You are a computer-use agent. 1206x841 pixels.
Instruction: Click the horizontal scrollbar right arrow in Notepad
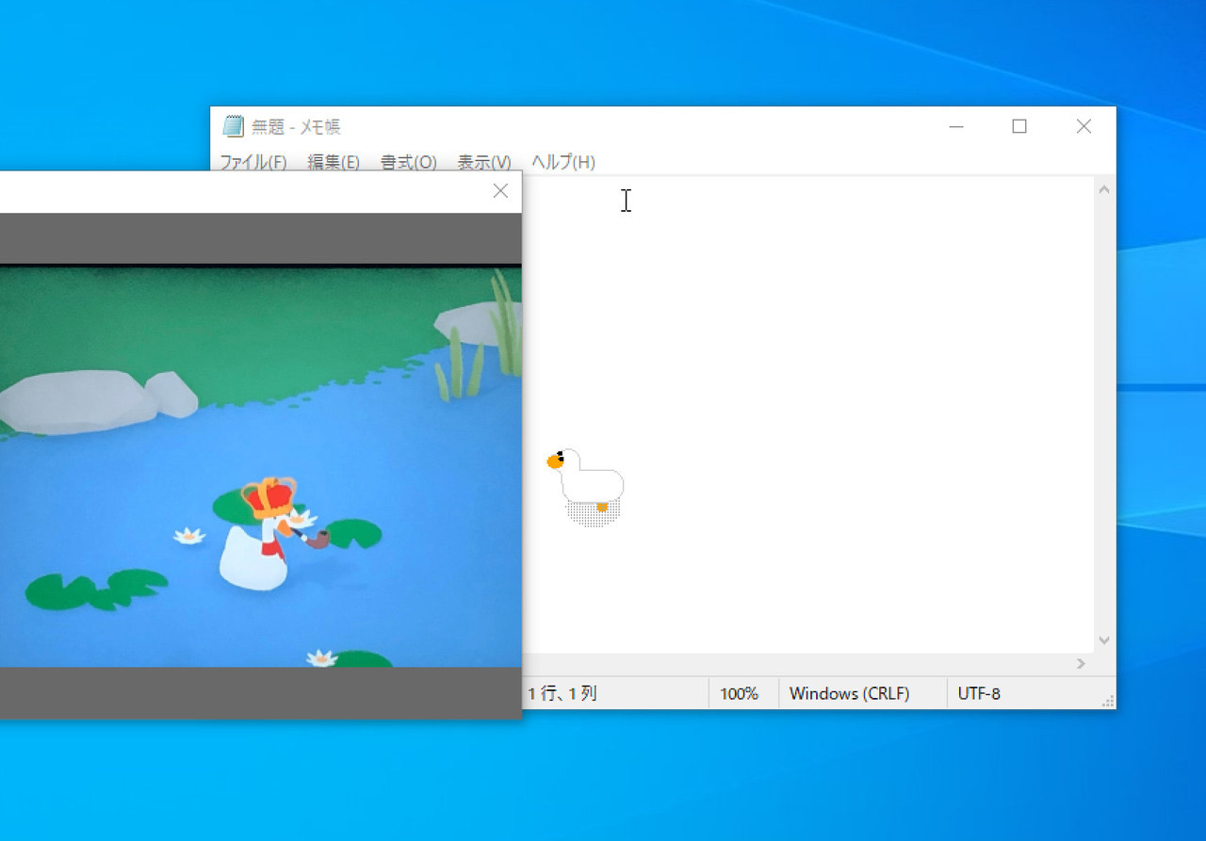[x=1082, y=664]
